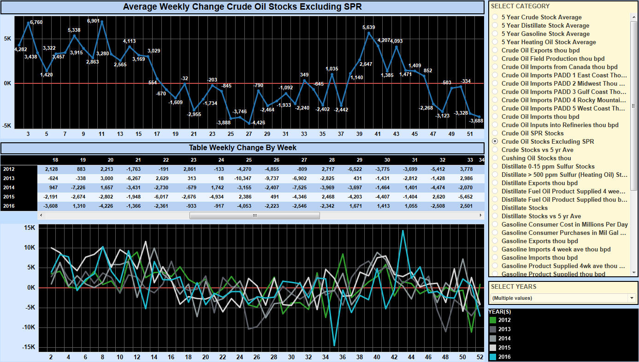Click the -3,888 data point label
The image size is (639, 362).
click(x=224, y=123)
